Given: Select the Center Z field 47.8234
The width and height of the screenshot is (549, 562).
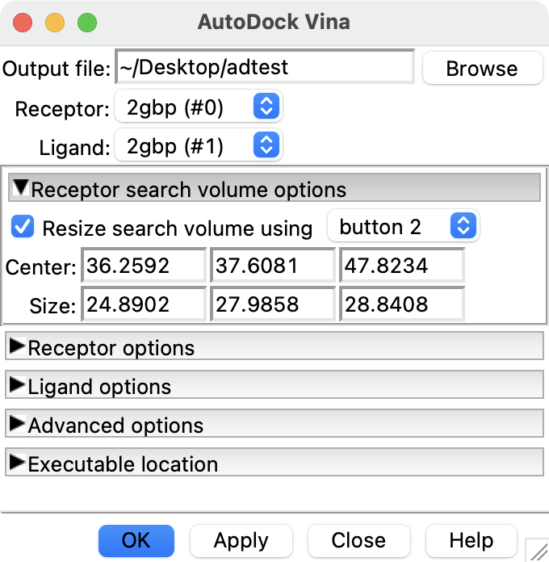Looking at the screenshot, I should (x=401, y=266).
